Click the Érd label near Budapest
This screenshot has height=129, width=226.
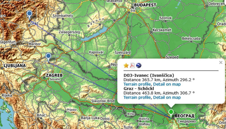(x=133, y=11)
